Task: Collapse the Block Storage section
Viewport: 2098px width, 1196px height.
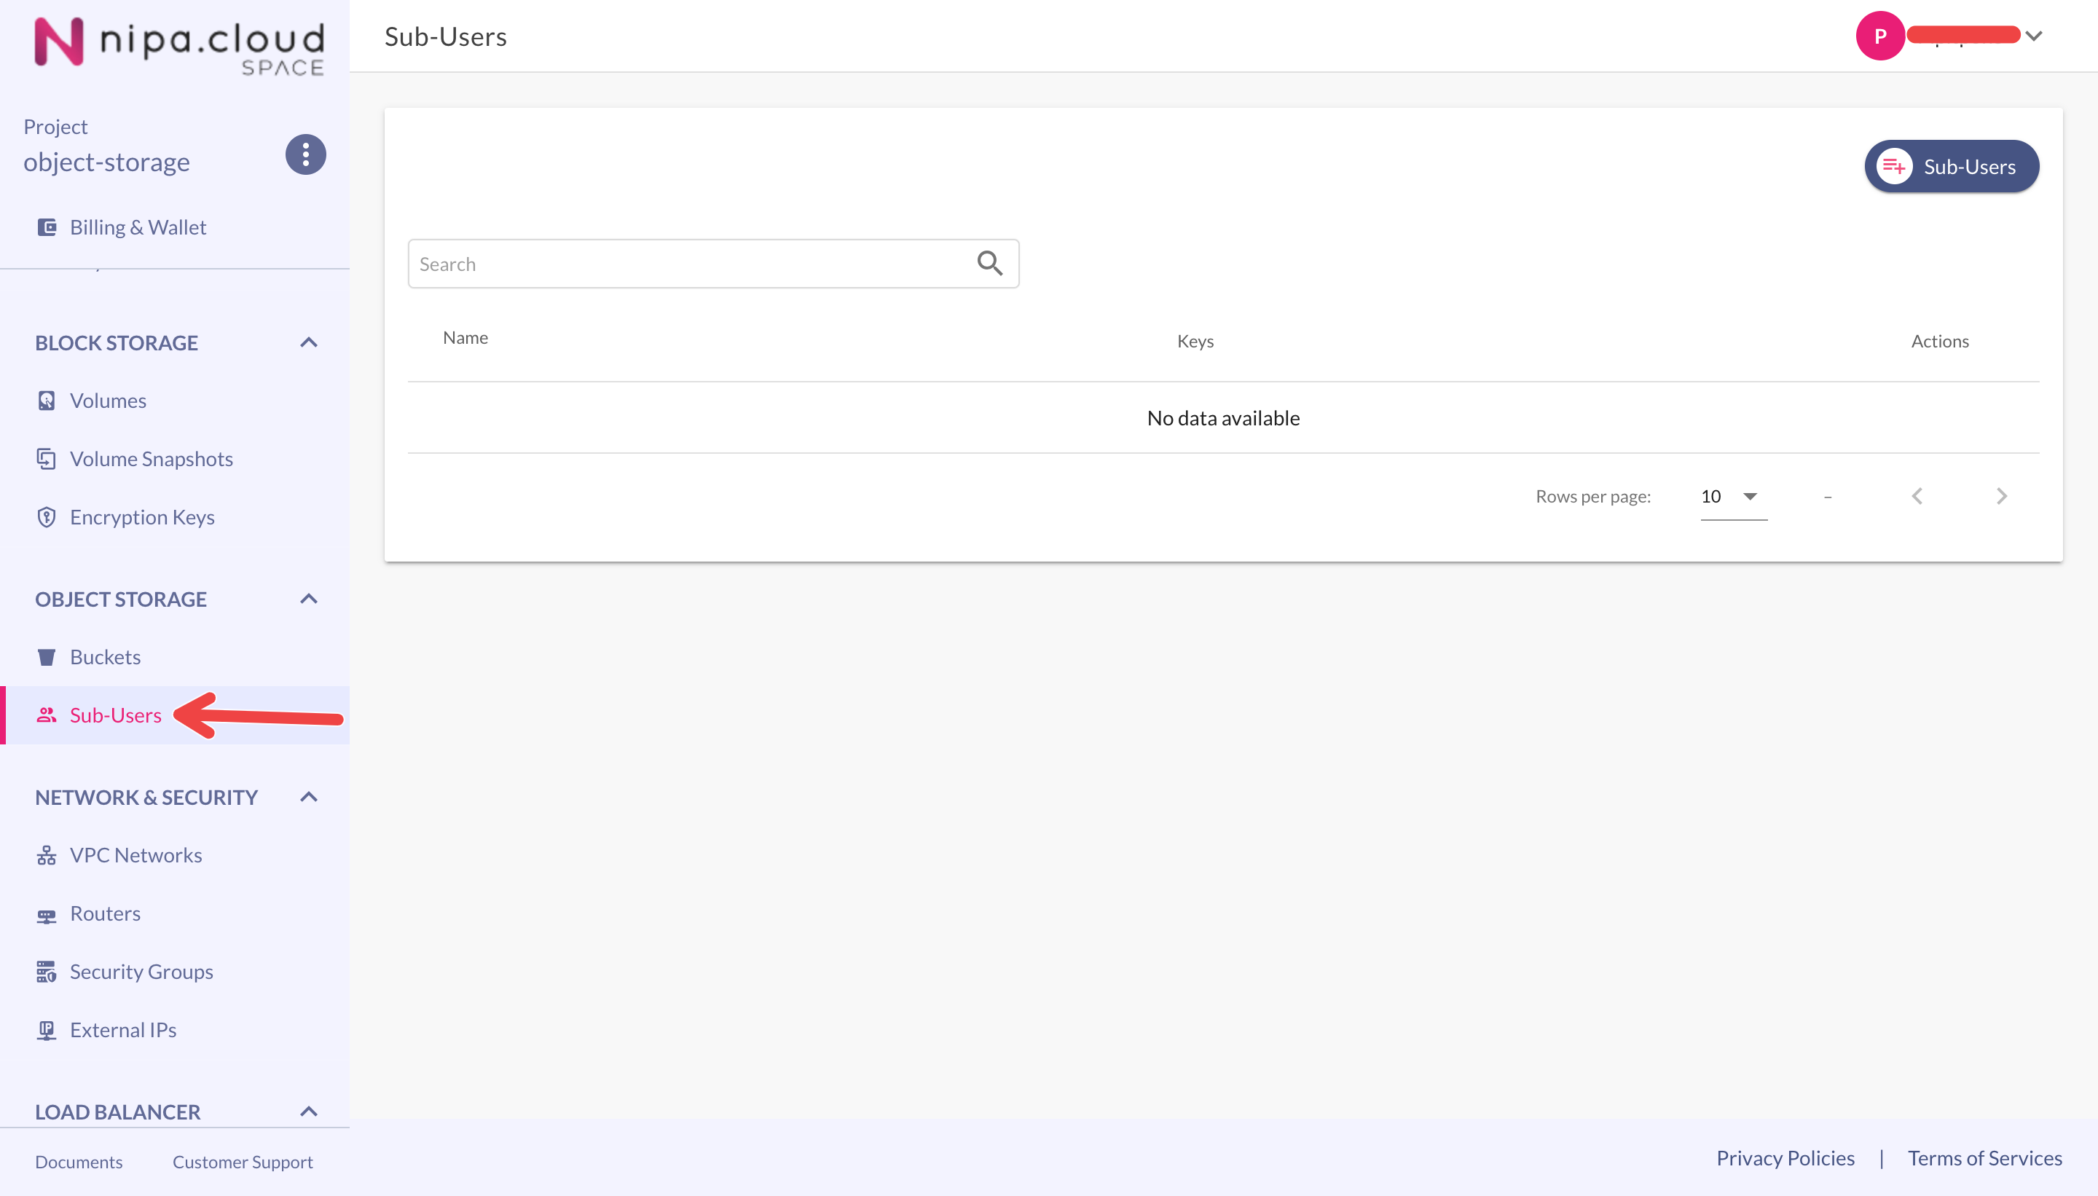Action: (309, 342)
